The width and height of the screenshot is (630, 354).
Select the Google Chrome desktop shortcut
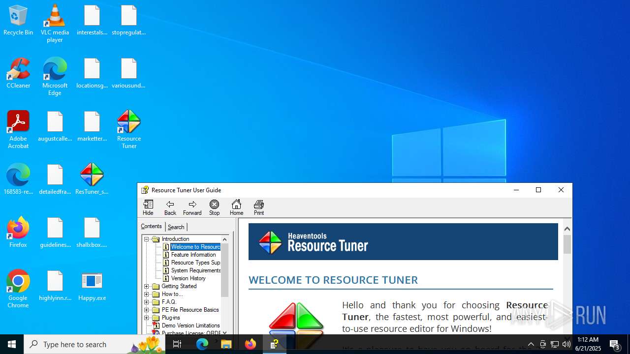[x=18, y=289]
